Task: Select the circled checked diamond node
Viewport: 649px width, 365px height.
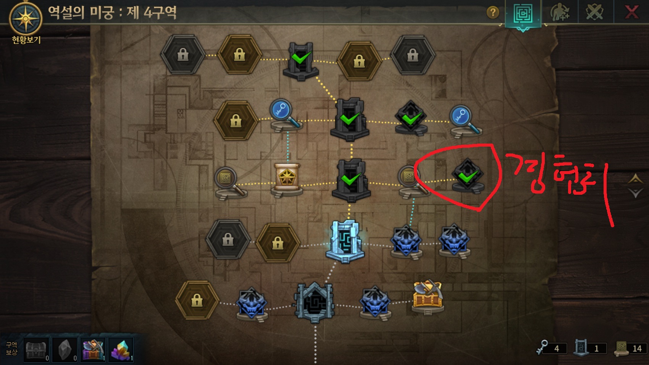Action: pyautogui.click(x=468, y=176)
